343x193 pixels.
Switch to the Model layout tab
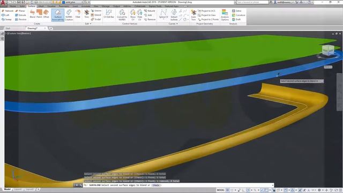[x=7, y=189]
